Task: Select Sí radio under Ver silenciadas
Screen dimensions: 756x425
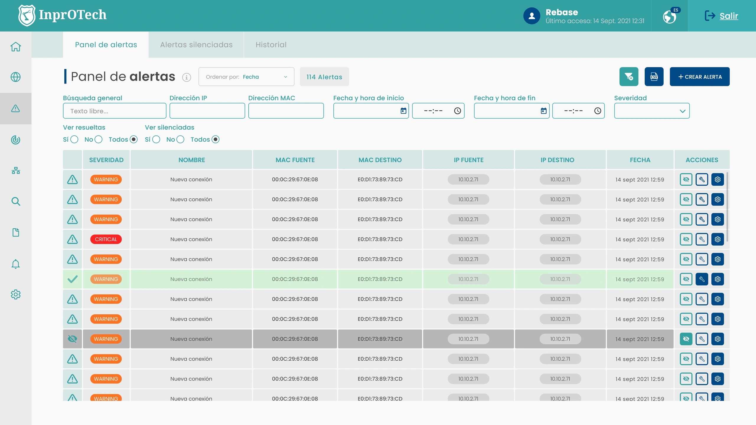Action: point(156,139)
